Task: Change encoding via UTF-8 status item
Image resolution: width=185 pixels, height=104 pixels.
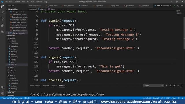Action: click(162, 98)
